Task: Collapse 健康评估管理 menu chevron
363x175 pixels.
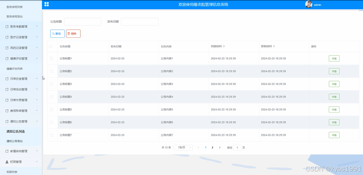Action: [37, 58]
